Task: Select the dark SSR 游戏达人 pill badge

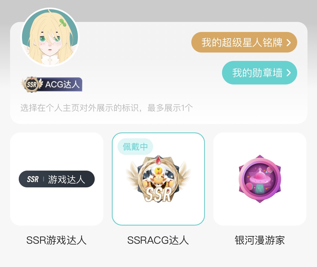Action: tap(57, 179)
